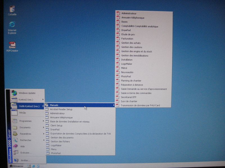Expand the Paramètres submenu arrow
The height and width of the screenshot is (168, 225).
coord(44,134)
